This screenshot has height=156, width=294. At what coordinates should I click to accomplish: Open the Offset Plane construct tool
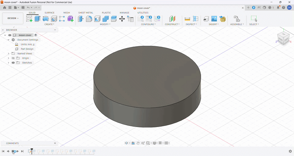point(172,19)
